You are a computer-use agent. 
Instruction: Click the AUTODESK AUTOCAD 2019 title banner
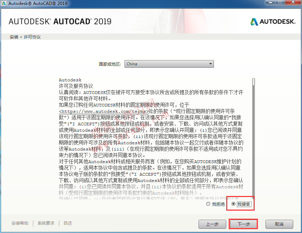point(60,21)
